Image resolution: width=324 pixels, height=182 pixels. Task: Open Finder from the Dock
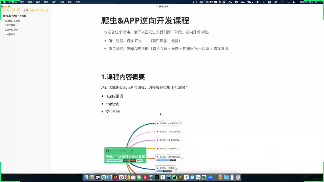86,177
